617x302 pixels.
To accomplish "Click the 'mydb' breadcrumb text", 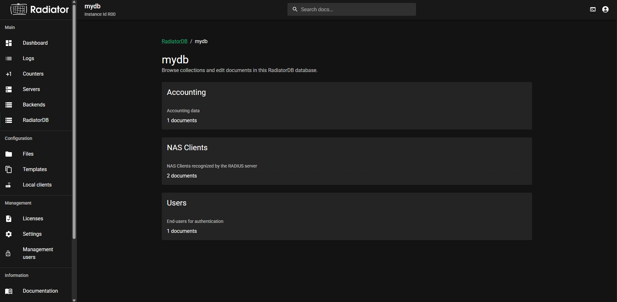I will [x=201, y=41].
